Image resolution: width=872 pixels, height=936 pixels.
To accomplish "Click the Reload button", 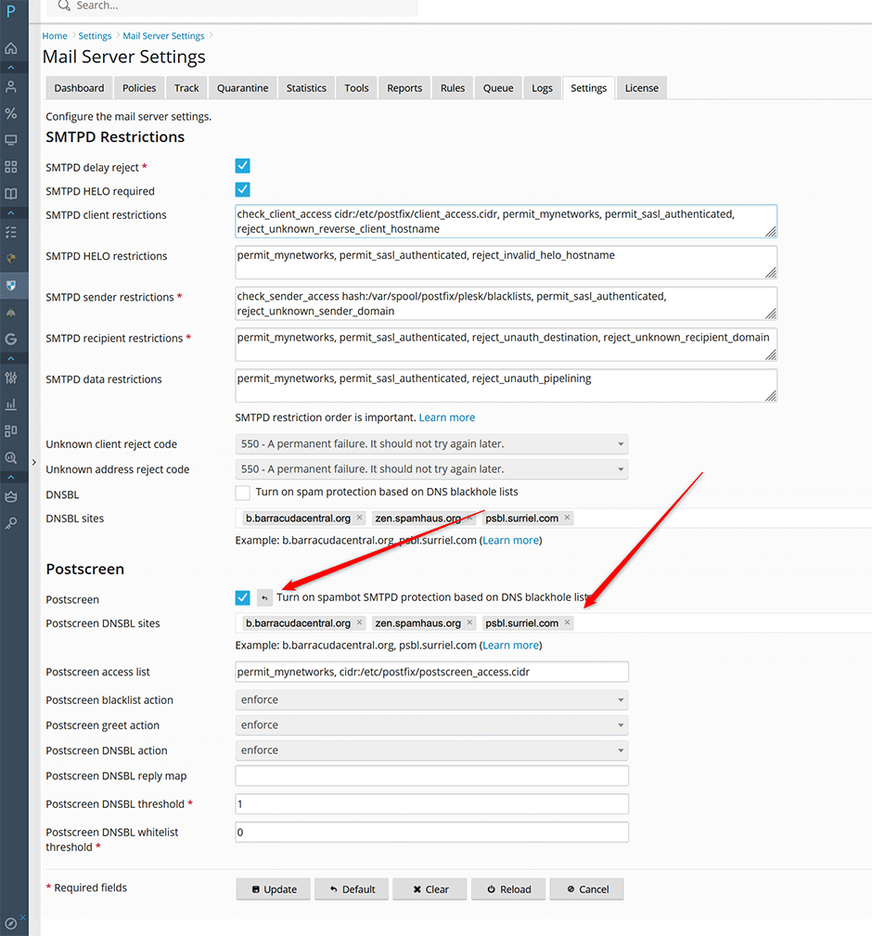I will pyautogui.click(x=508, y=889).
